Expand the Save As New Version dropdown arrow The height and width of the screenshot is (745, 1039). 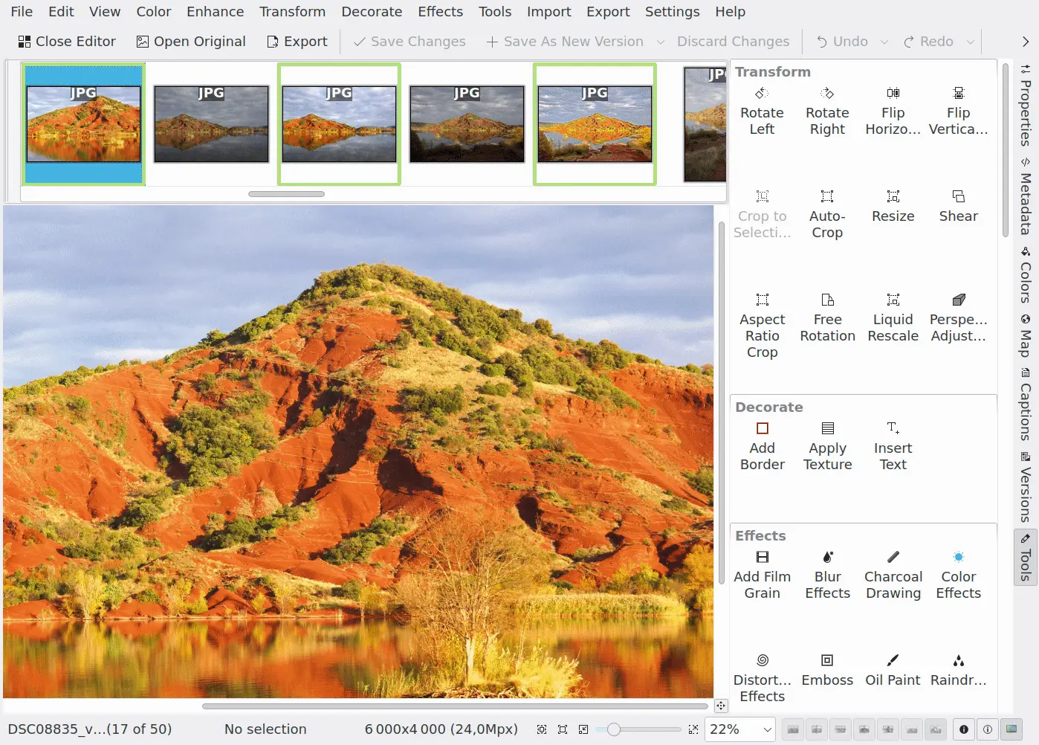[660, 42]
